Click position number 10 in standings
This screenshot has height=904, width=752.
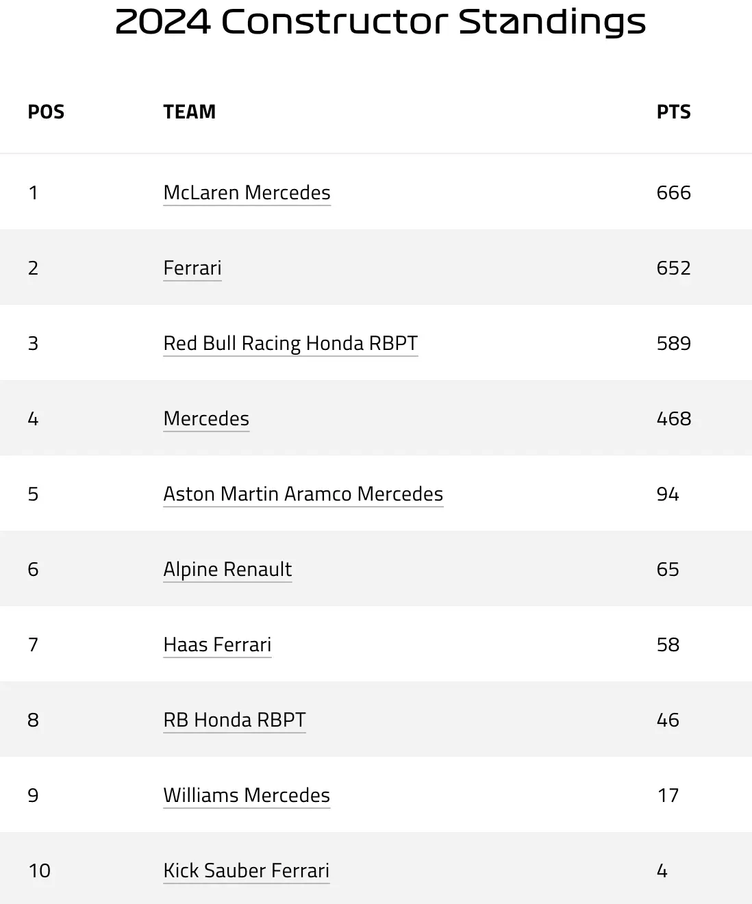point(39,870)
